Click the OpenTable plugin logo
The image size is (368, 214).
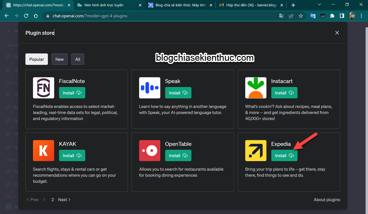150,150
